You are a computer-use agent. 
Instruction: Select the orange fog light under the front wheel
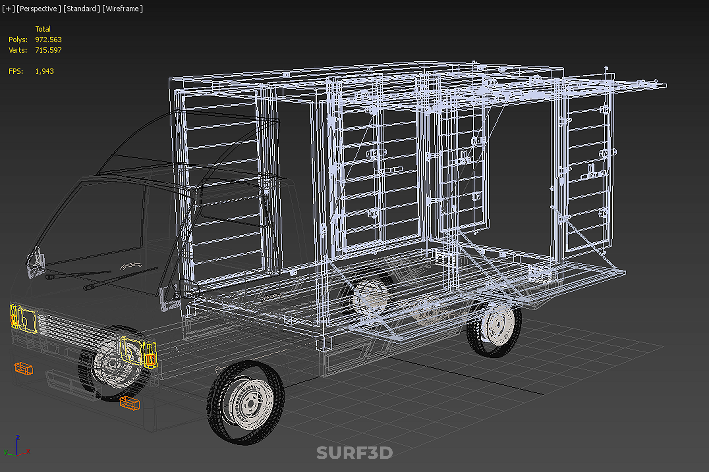(x=130, y=403)
